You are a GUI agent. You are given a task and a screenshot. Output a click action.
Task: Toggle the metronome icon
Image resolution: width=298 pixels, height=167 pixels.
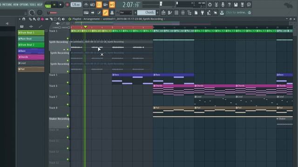click(86, 5)
